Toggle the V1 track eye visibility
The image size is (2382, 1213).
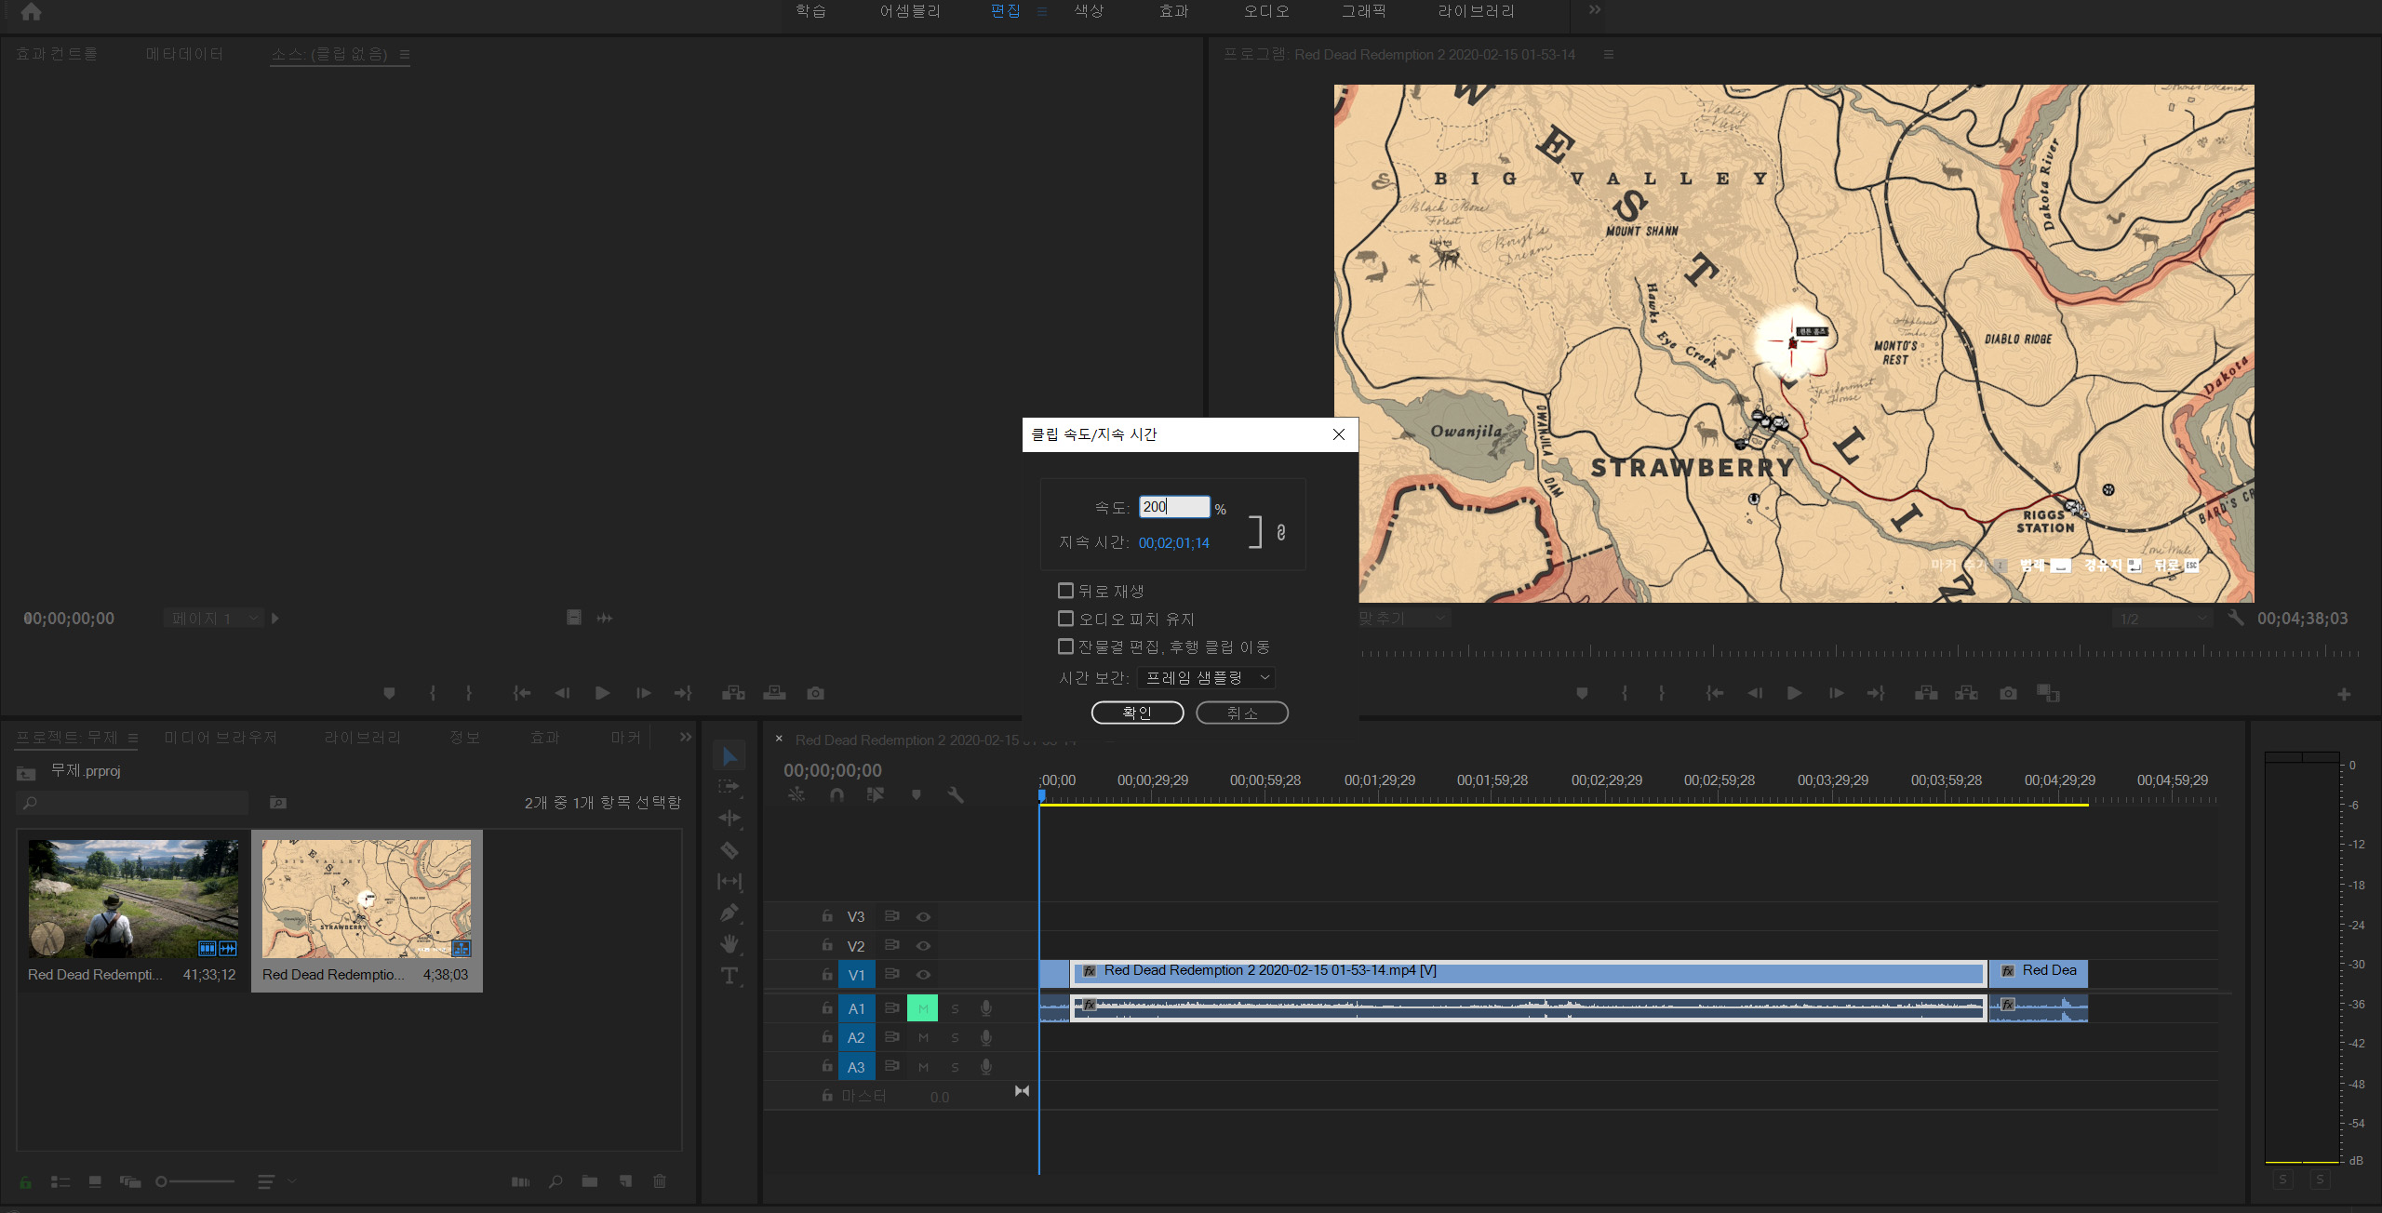click(923, 975)
